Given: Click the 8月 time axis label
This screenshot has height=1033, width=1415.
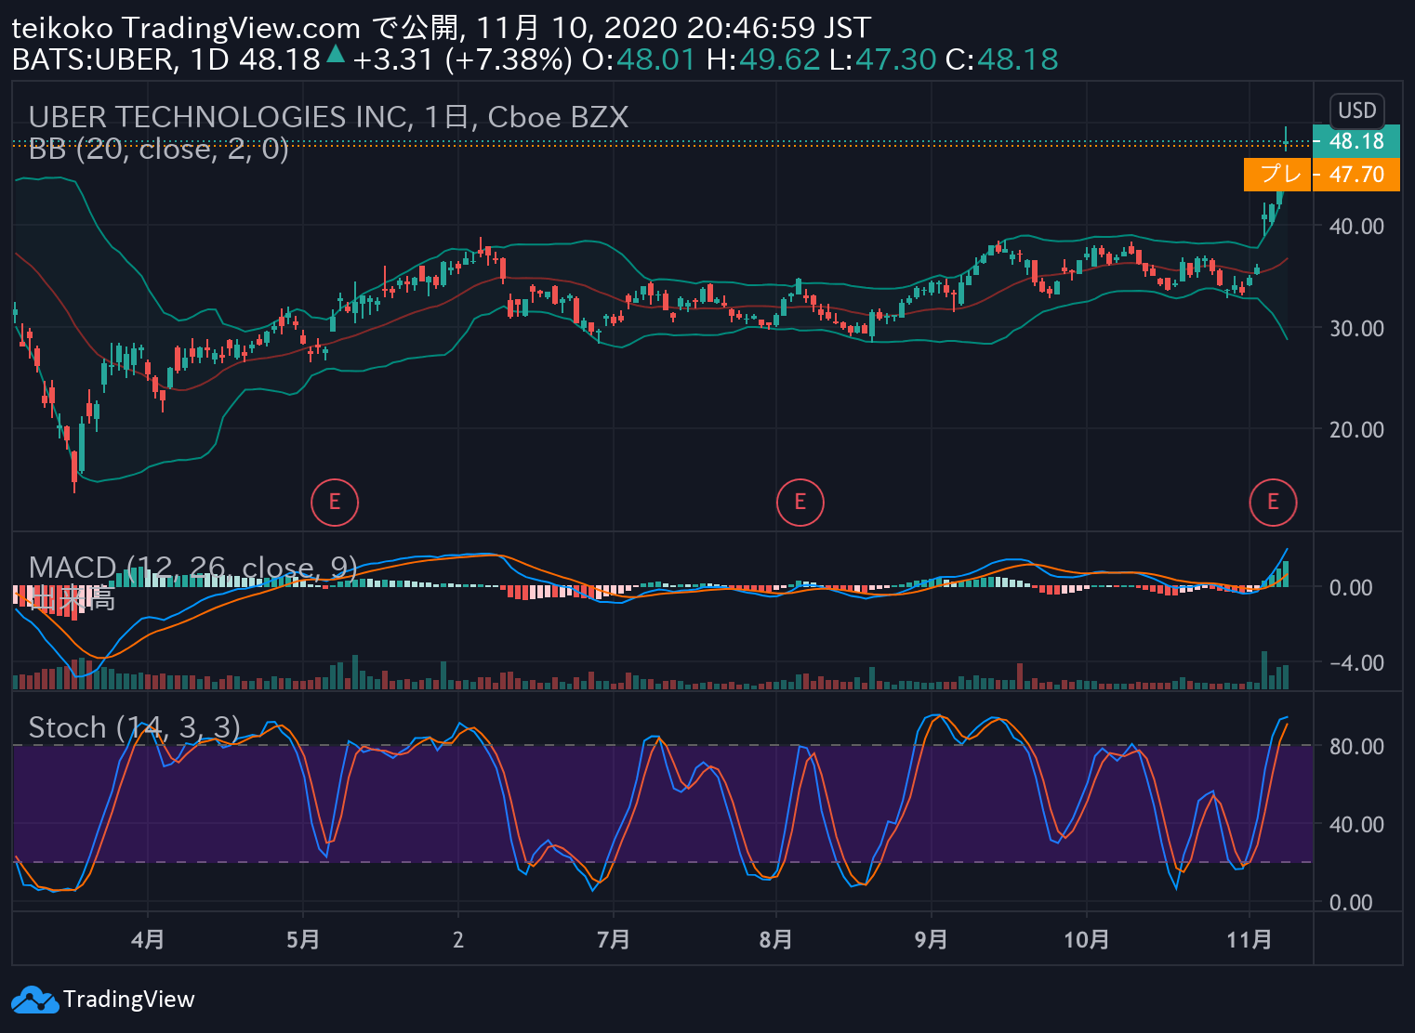Looking at the screenshot, I should click(775, 939).
